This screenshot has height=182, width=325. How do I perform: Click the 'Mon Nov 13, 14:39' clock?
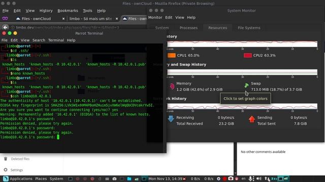165,178
